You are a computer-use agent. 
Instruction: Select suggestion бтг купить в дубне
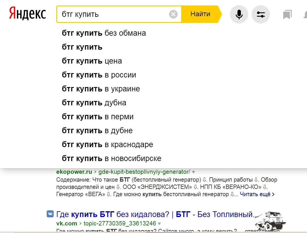point(97,131)
